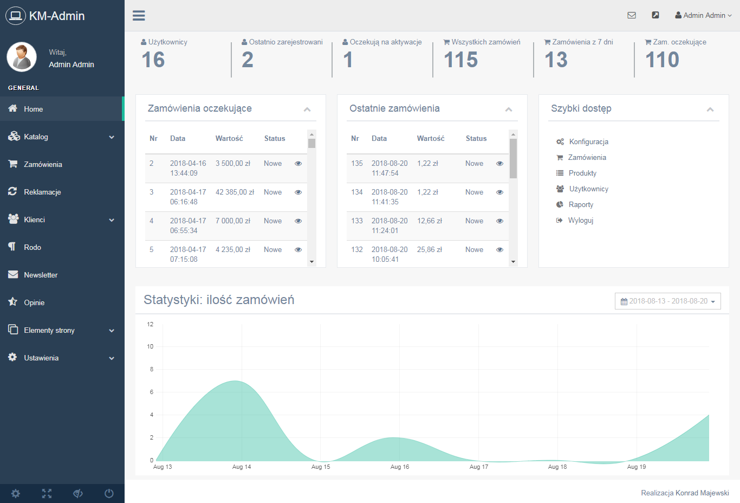
Task: Click the Opinie star icon
Action: [x=13, y=301]
